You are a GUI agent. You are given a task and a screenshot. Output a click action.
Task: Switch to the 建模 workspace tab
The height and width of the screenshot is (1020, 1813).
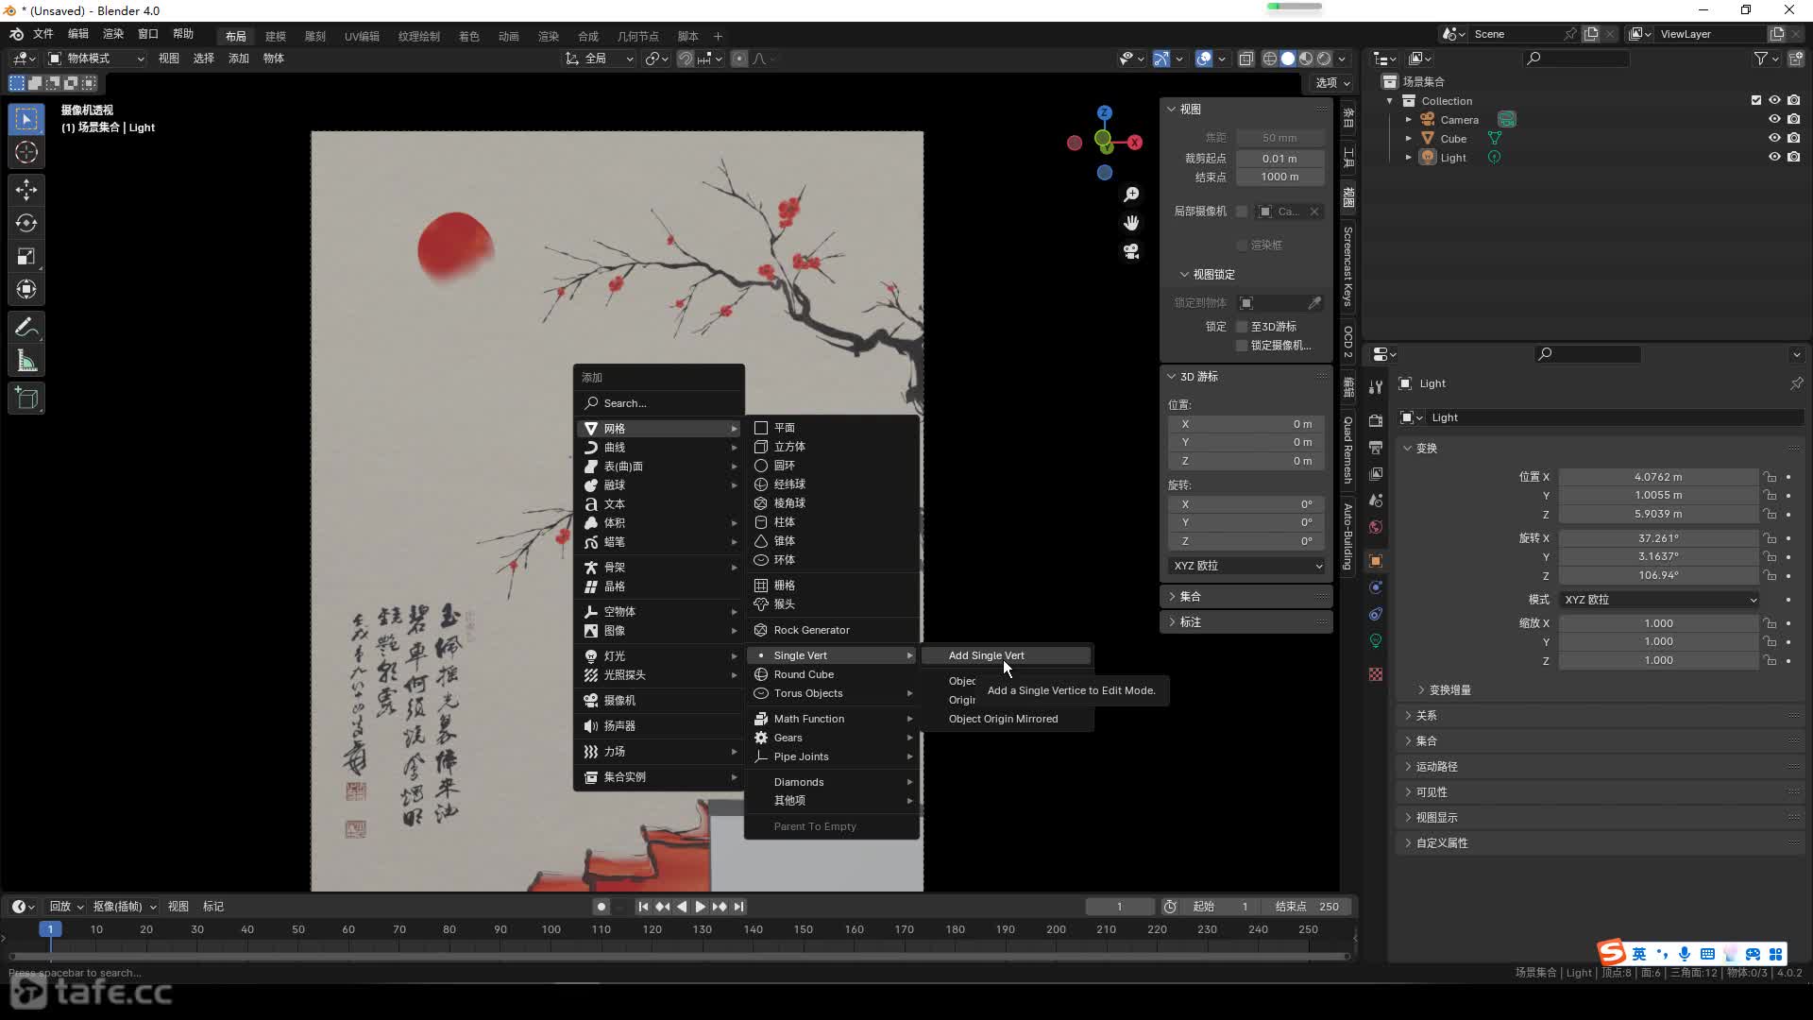[x=276, y=36]
